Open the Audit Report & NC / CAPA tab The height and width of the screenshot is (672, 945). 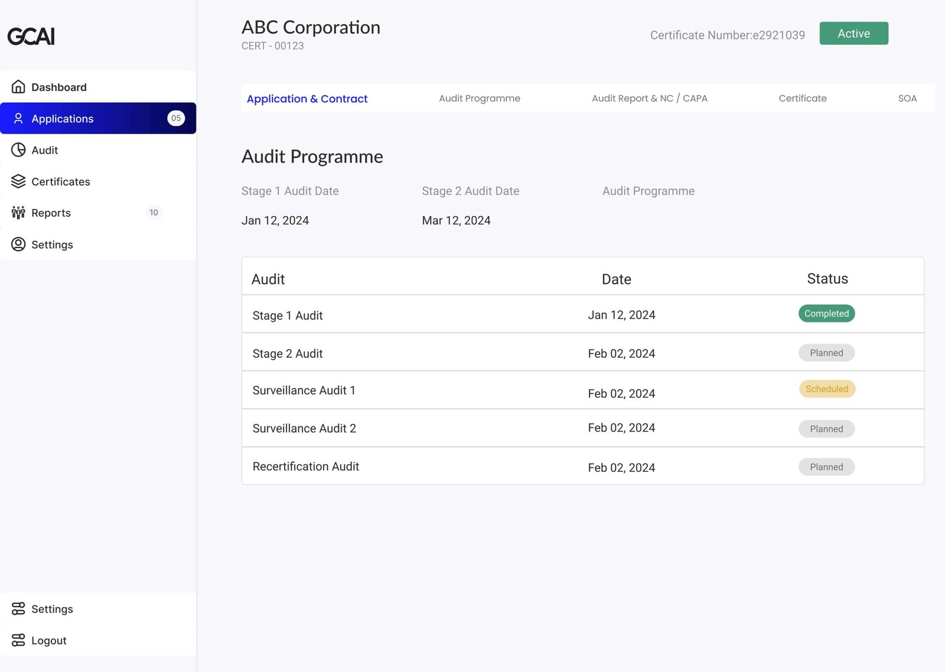649,99
